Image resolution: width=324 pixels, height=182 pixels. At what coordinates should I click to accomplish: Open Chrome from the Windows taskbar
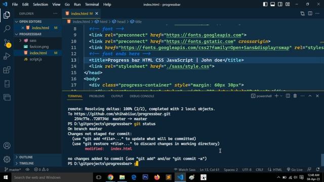tap(110, 177)
